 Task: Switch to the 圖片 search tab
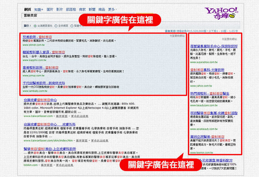point(50,9)
